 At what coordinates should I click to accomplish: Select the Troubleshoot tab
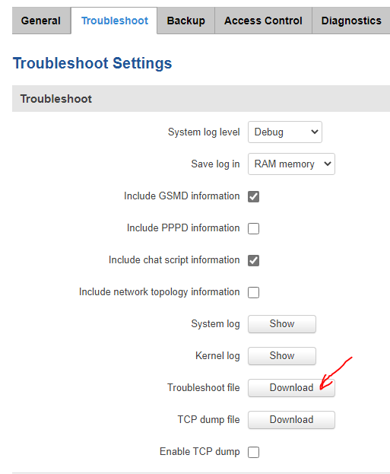click(x=114, y=21)
